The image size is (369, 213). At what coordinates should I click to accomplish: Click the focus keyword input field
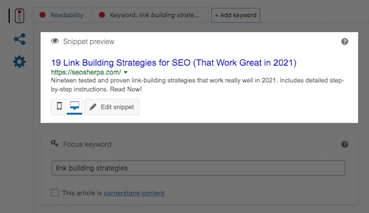click(x=198, y=168)
